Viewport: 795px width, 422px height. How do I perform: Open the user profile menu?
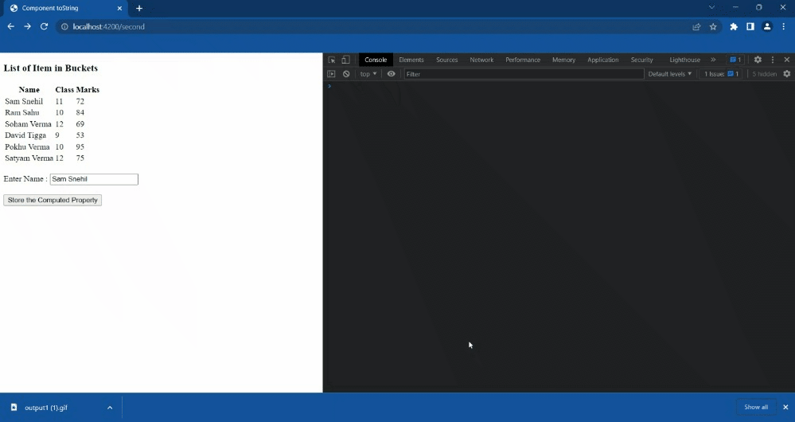pos(767,27)
